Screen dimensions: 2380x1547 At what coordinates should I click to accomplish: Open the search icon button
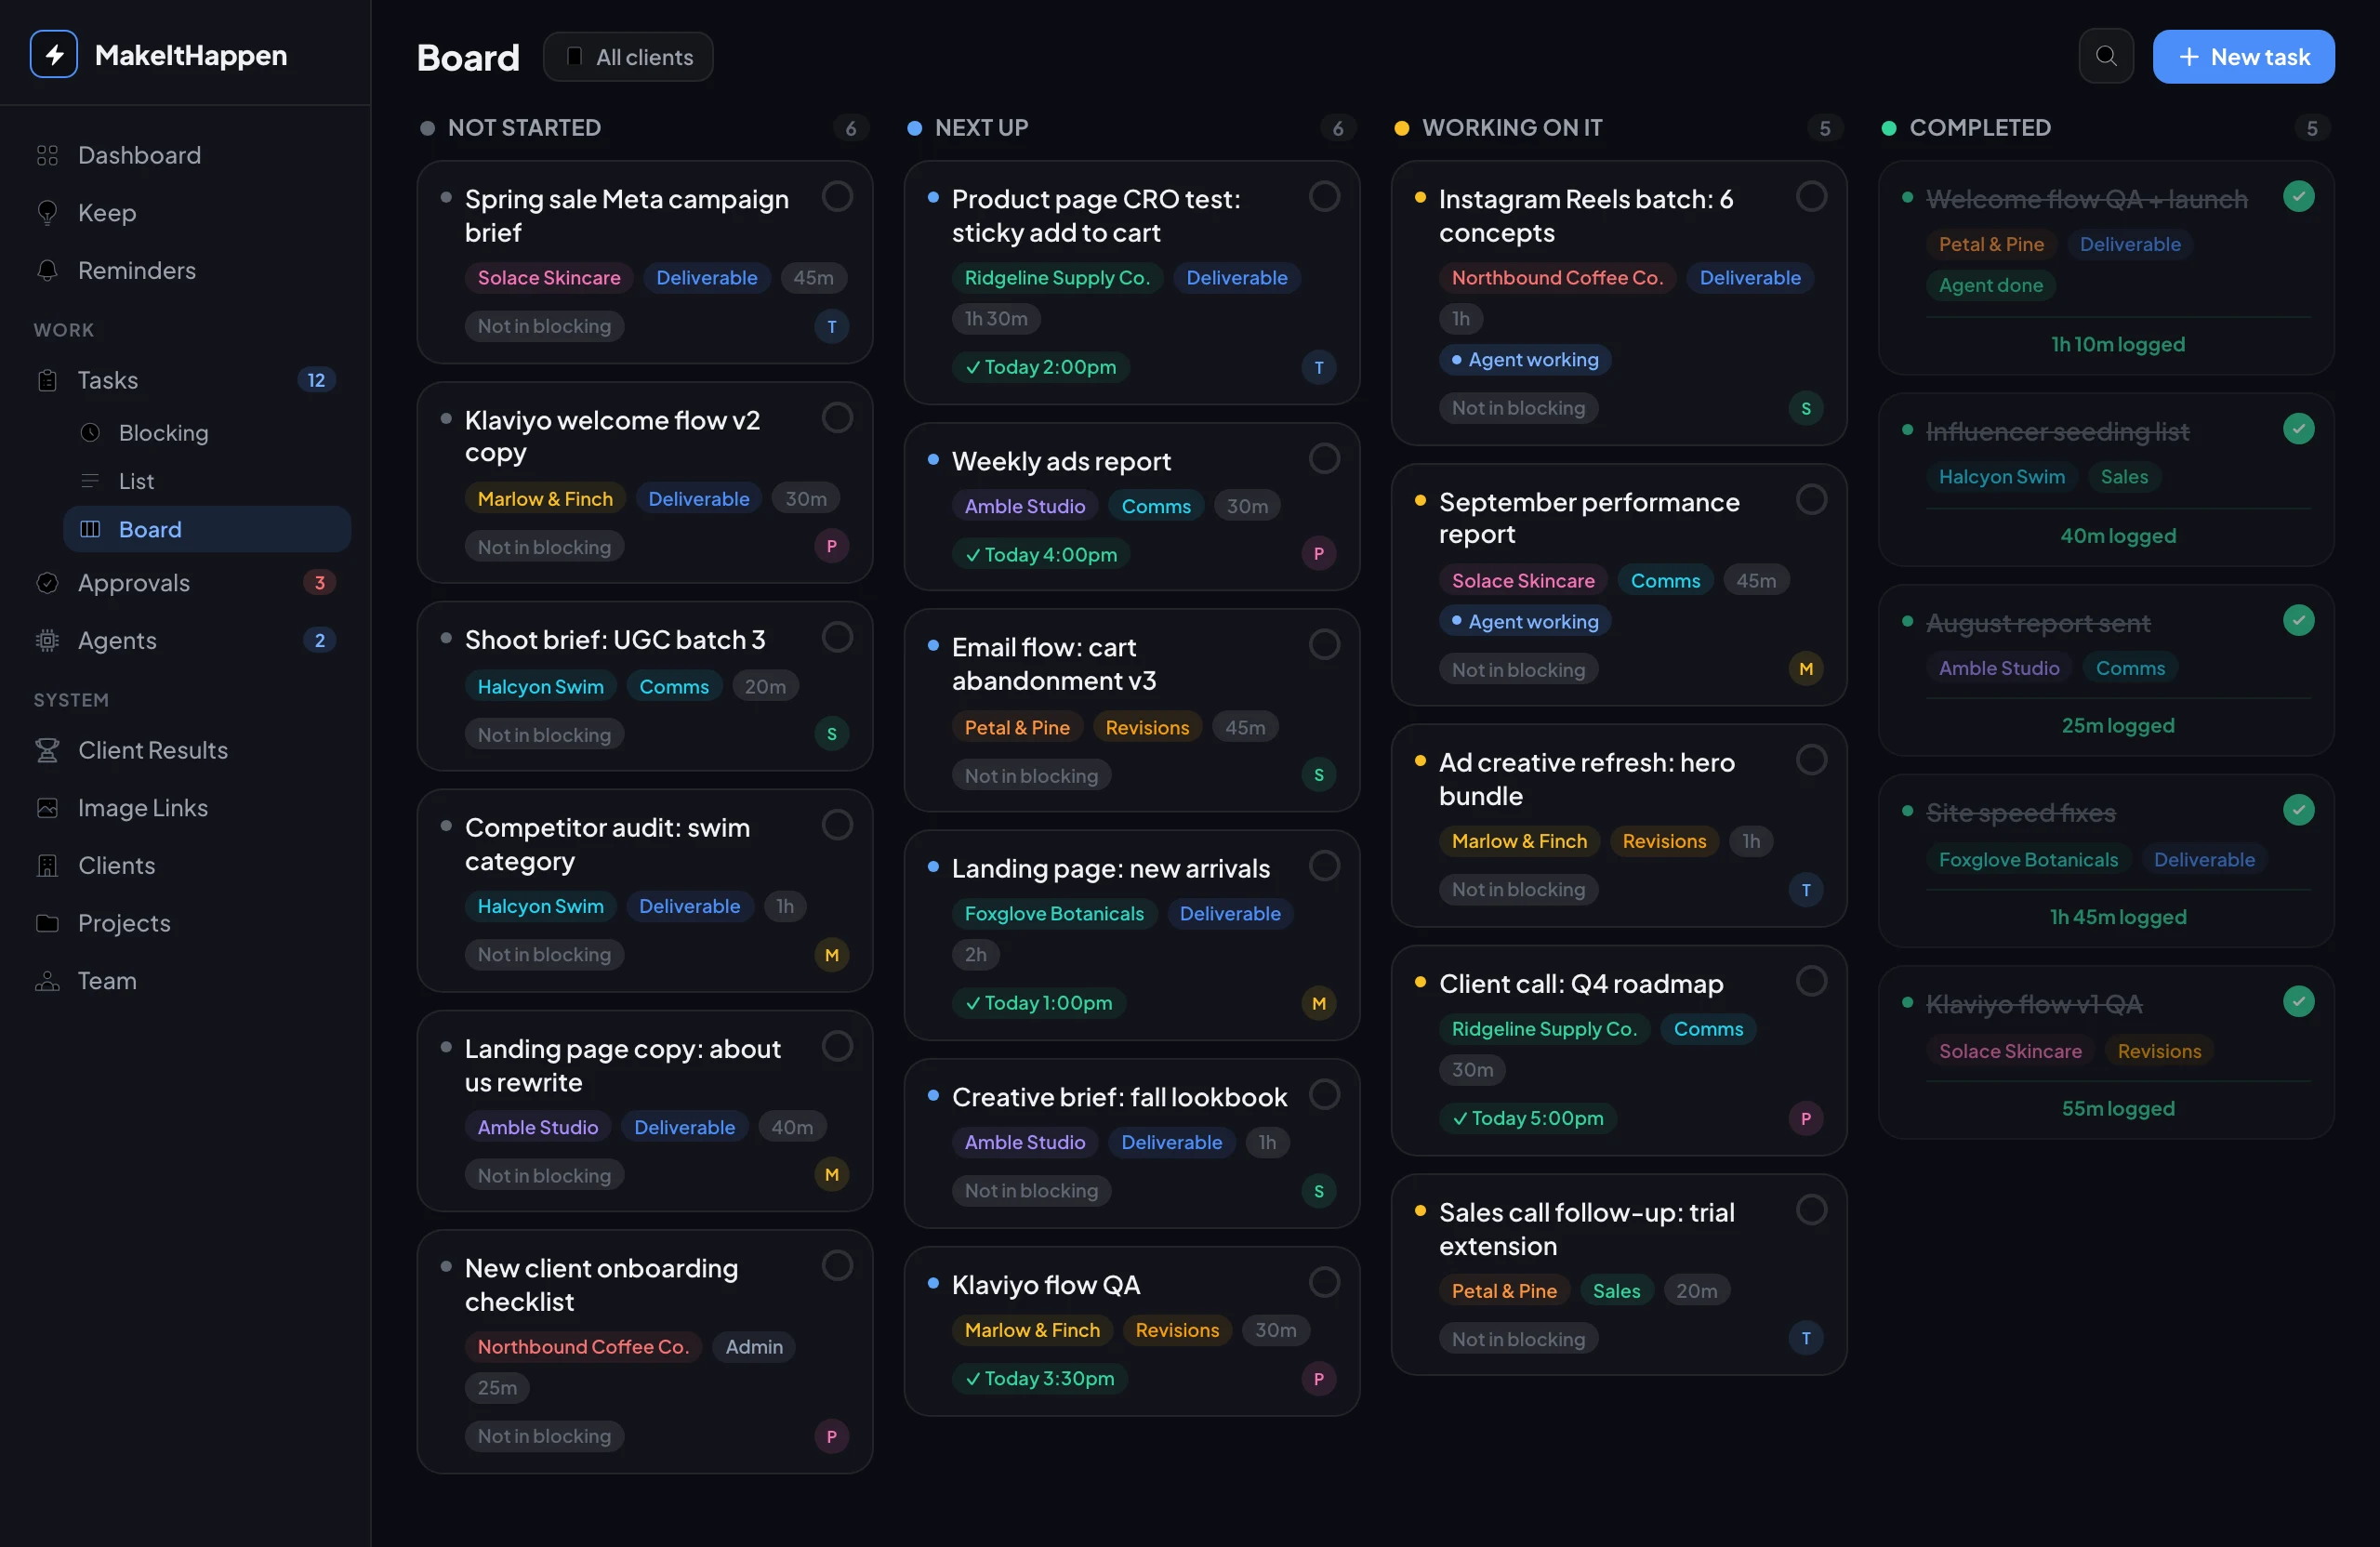(x=2106, y=56)
